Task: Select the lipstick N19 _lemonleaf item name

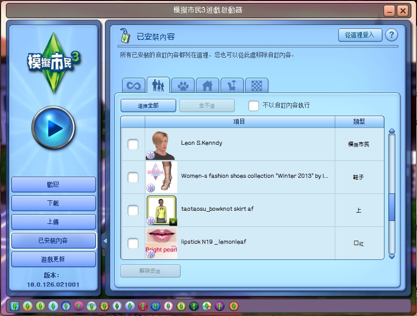Action: (x=214, y=242)
